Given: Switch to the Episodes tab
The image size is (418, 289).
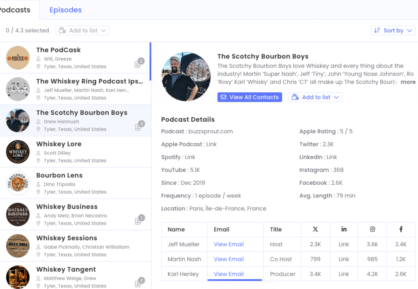Looking at the screenshot, I should click(x=65, y=10).
